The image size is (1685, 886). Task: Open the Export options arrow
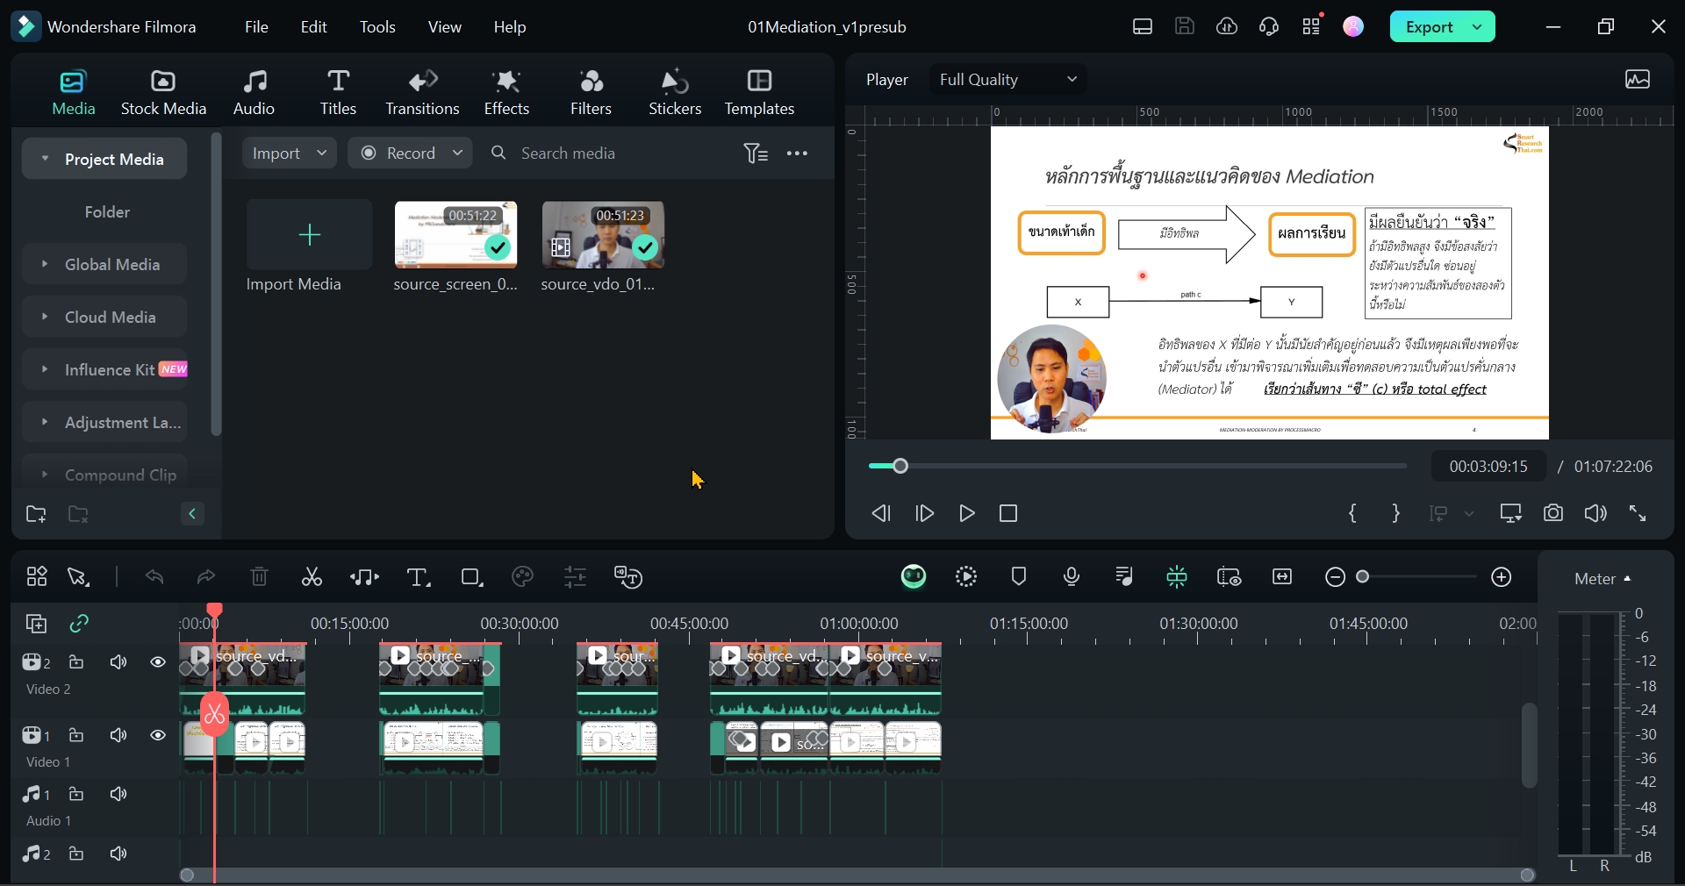click(x=1478, y=26)
